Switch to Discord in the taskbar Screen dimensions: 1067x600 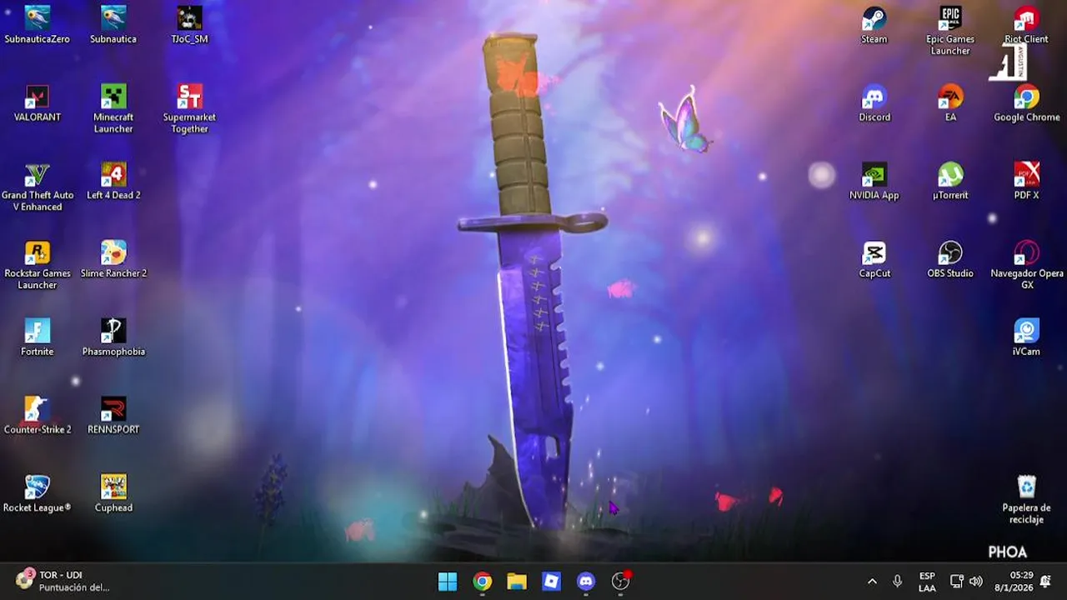(586, 582)
